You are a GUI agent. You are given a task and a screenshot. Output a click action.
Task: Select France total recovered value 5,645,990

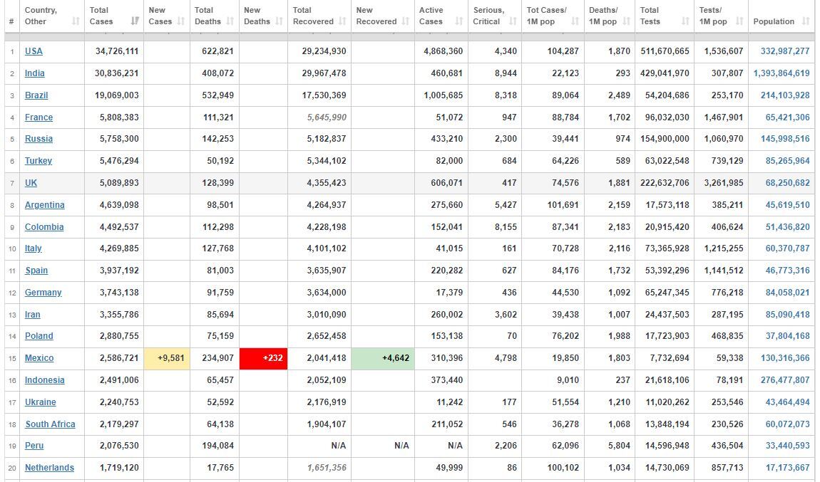(327, 117)
